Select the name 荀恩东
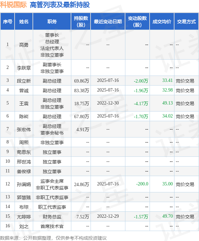Viewport: 199px width, 241px height. 24,152
